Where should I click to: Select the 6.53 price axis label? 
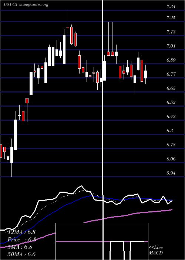tap(171, 102)
